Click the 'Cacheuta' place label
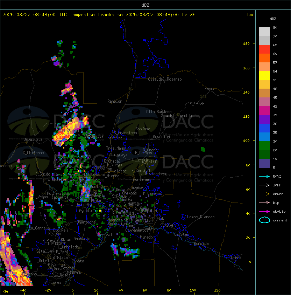Screen dimensions: 291x295 click(x=60, y=197)
